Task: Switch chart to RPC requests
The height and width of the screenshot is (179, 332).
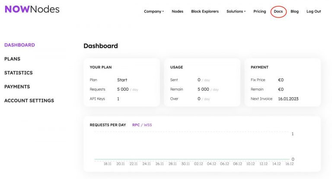Action: pyautogui.click(x=136, y=125)
